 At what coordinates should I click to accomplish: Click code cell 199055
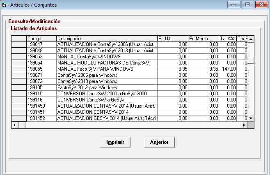click(41, 69)
